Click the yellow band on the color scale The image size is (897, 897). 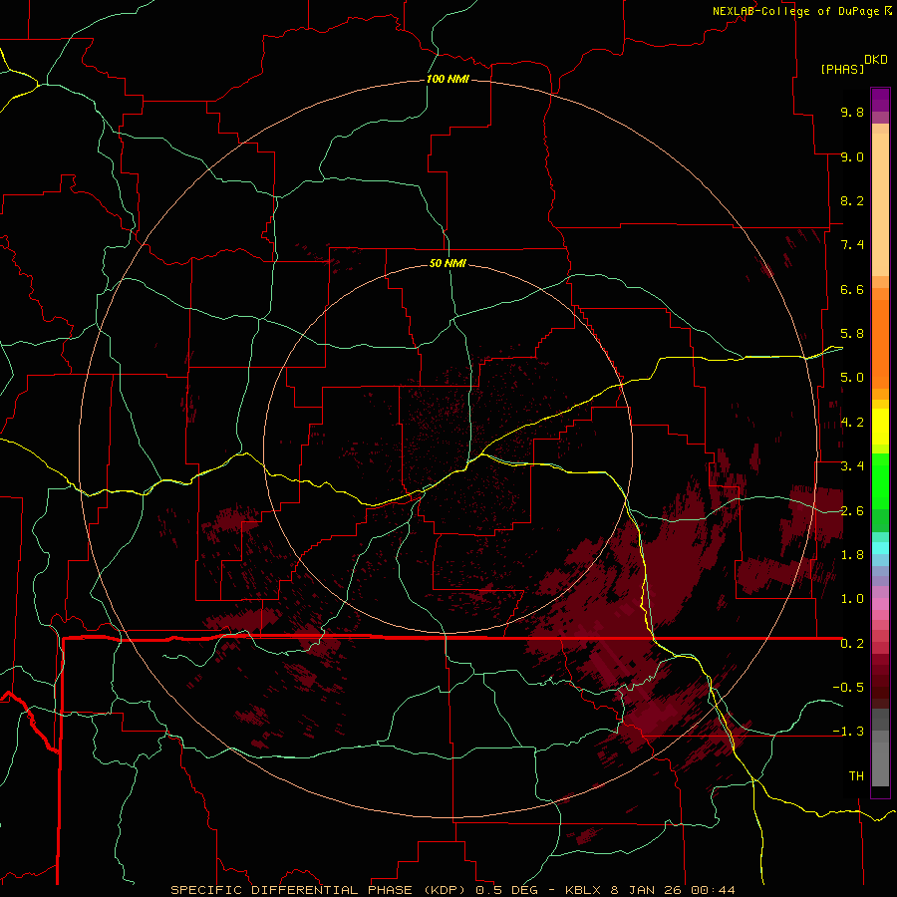880,427
